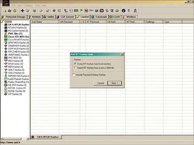Click the Challenge column header

[153, 22]
